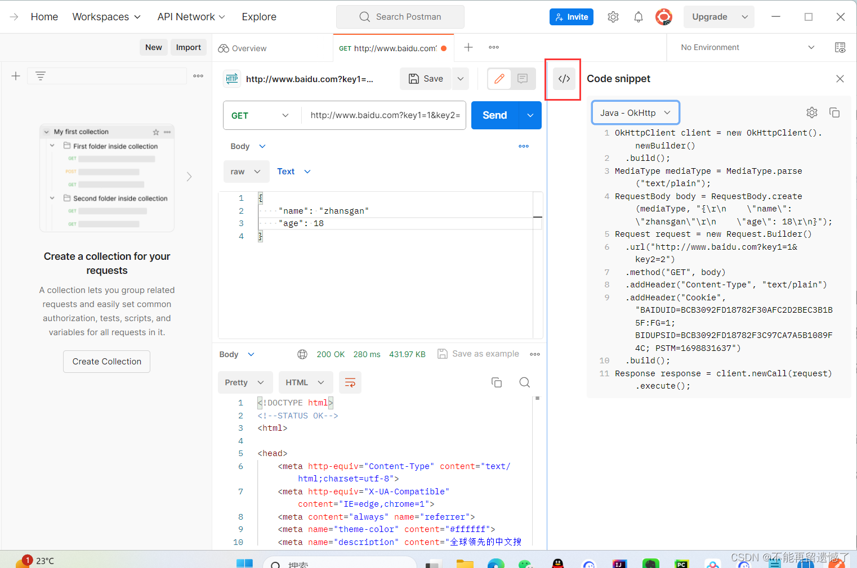Click the Upgrade button

tap(710, 17)
